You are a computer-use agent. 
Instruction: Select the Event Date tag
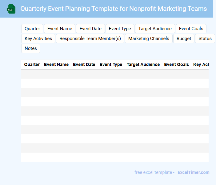90,29
